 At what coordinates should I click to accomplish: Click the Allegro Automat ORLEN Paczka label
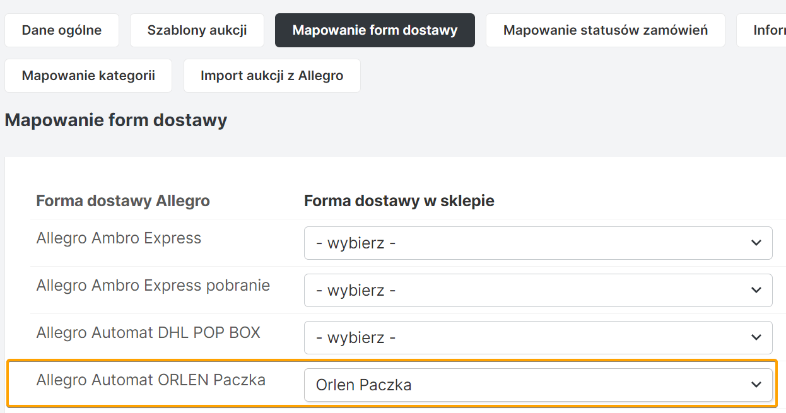151,380
